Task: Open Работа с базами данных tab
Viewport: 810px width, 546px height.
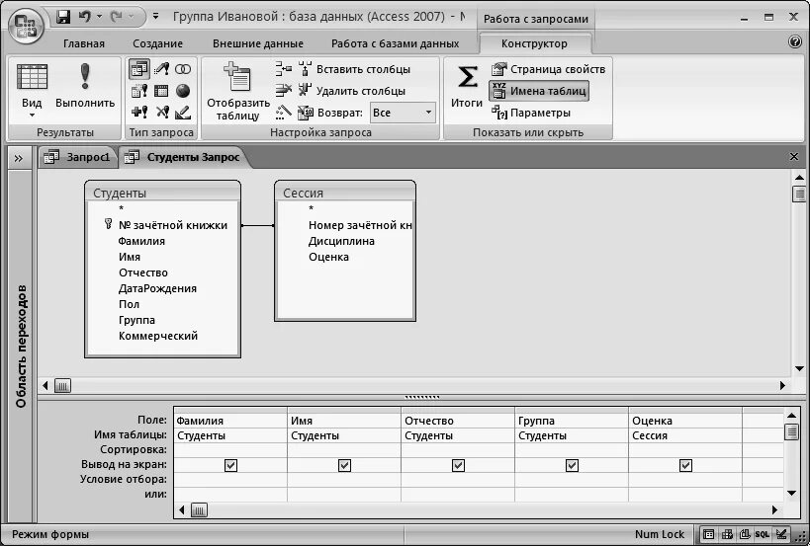Action: click(396, 43)
